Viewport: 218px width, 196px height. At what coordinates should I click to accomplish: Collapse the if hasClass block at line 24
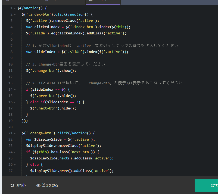tap(15, 152)
